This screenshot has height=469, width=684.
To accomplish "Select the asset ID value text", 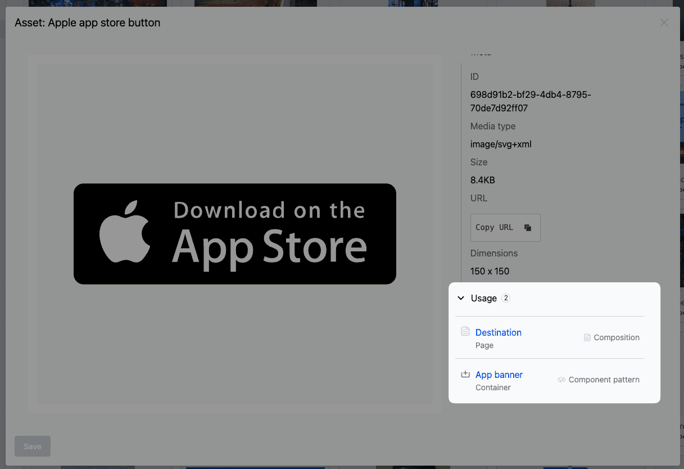I will [531, 101].
